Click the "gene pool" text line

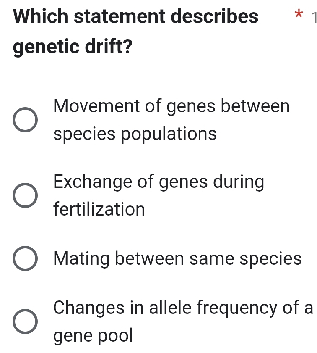[93, 335]
